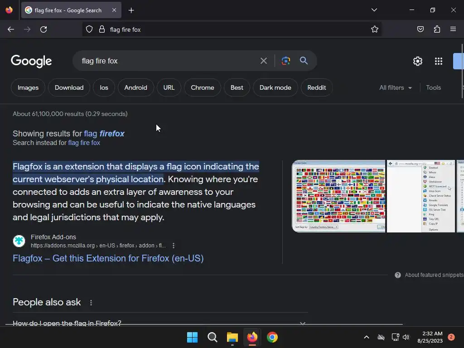Open File Explorer from the taskbar
Screen dimensions: 464x348
(232, 337)
